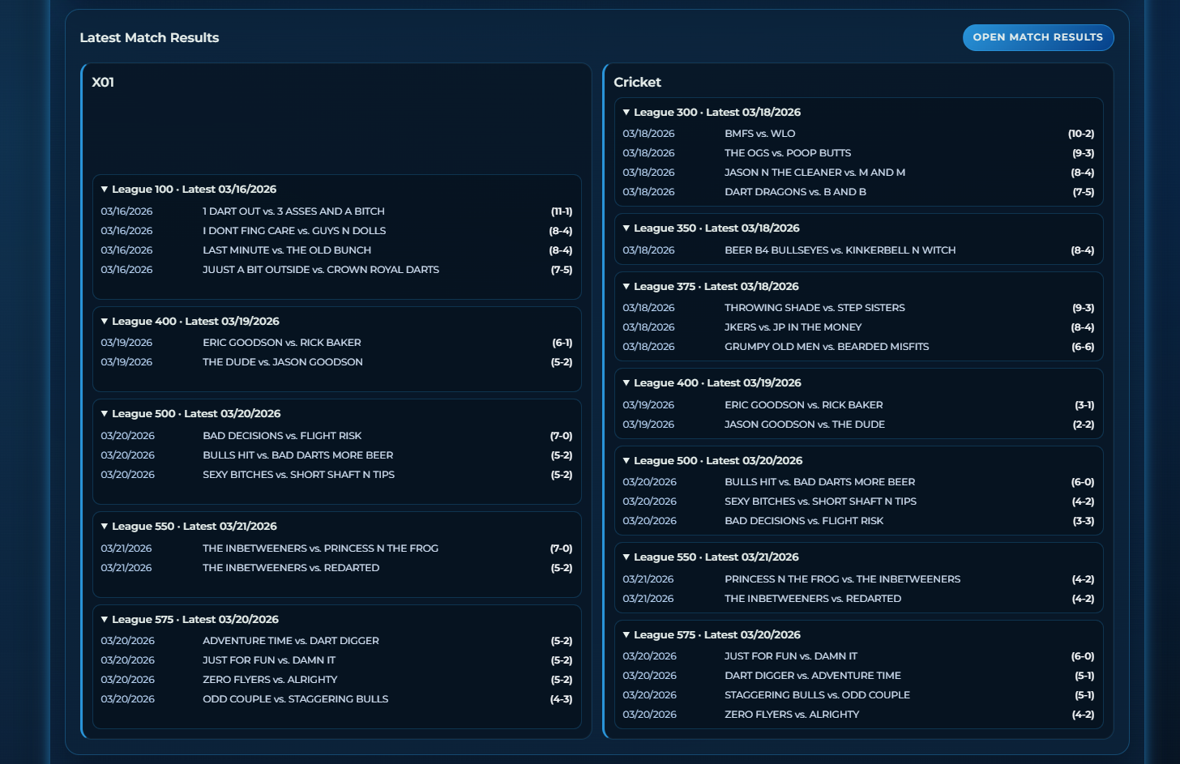The height and width of the screenshot is (764, 1180).
Task: Open ZERO FLYERS vs. ALRIGHTY Cricket result
Action: [x=792, y=714]
